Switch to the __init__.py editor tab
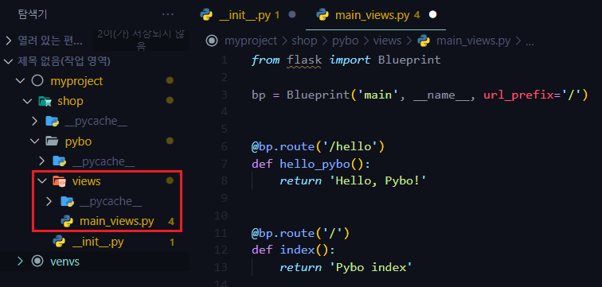 [x=248, y=15]
